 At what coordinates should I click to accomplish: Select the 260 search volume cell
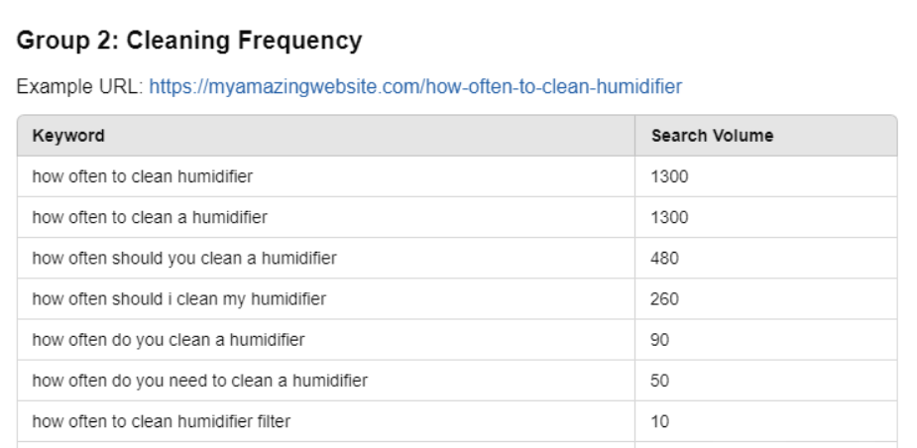664,298
